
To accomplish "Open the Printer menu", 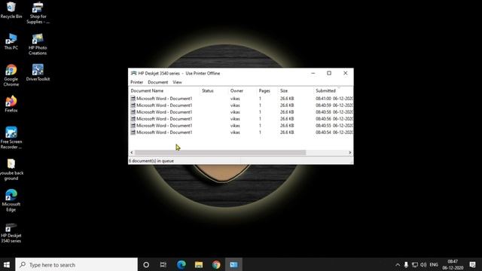I will click(137, 82).
